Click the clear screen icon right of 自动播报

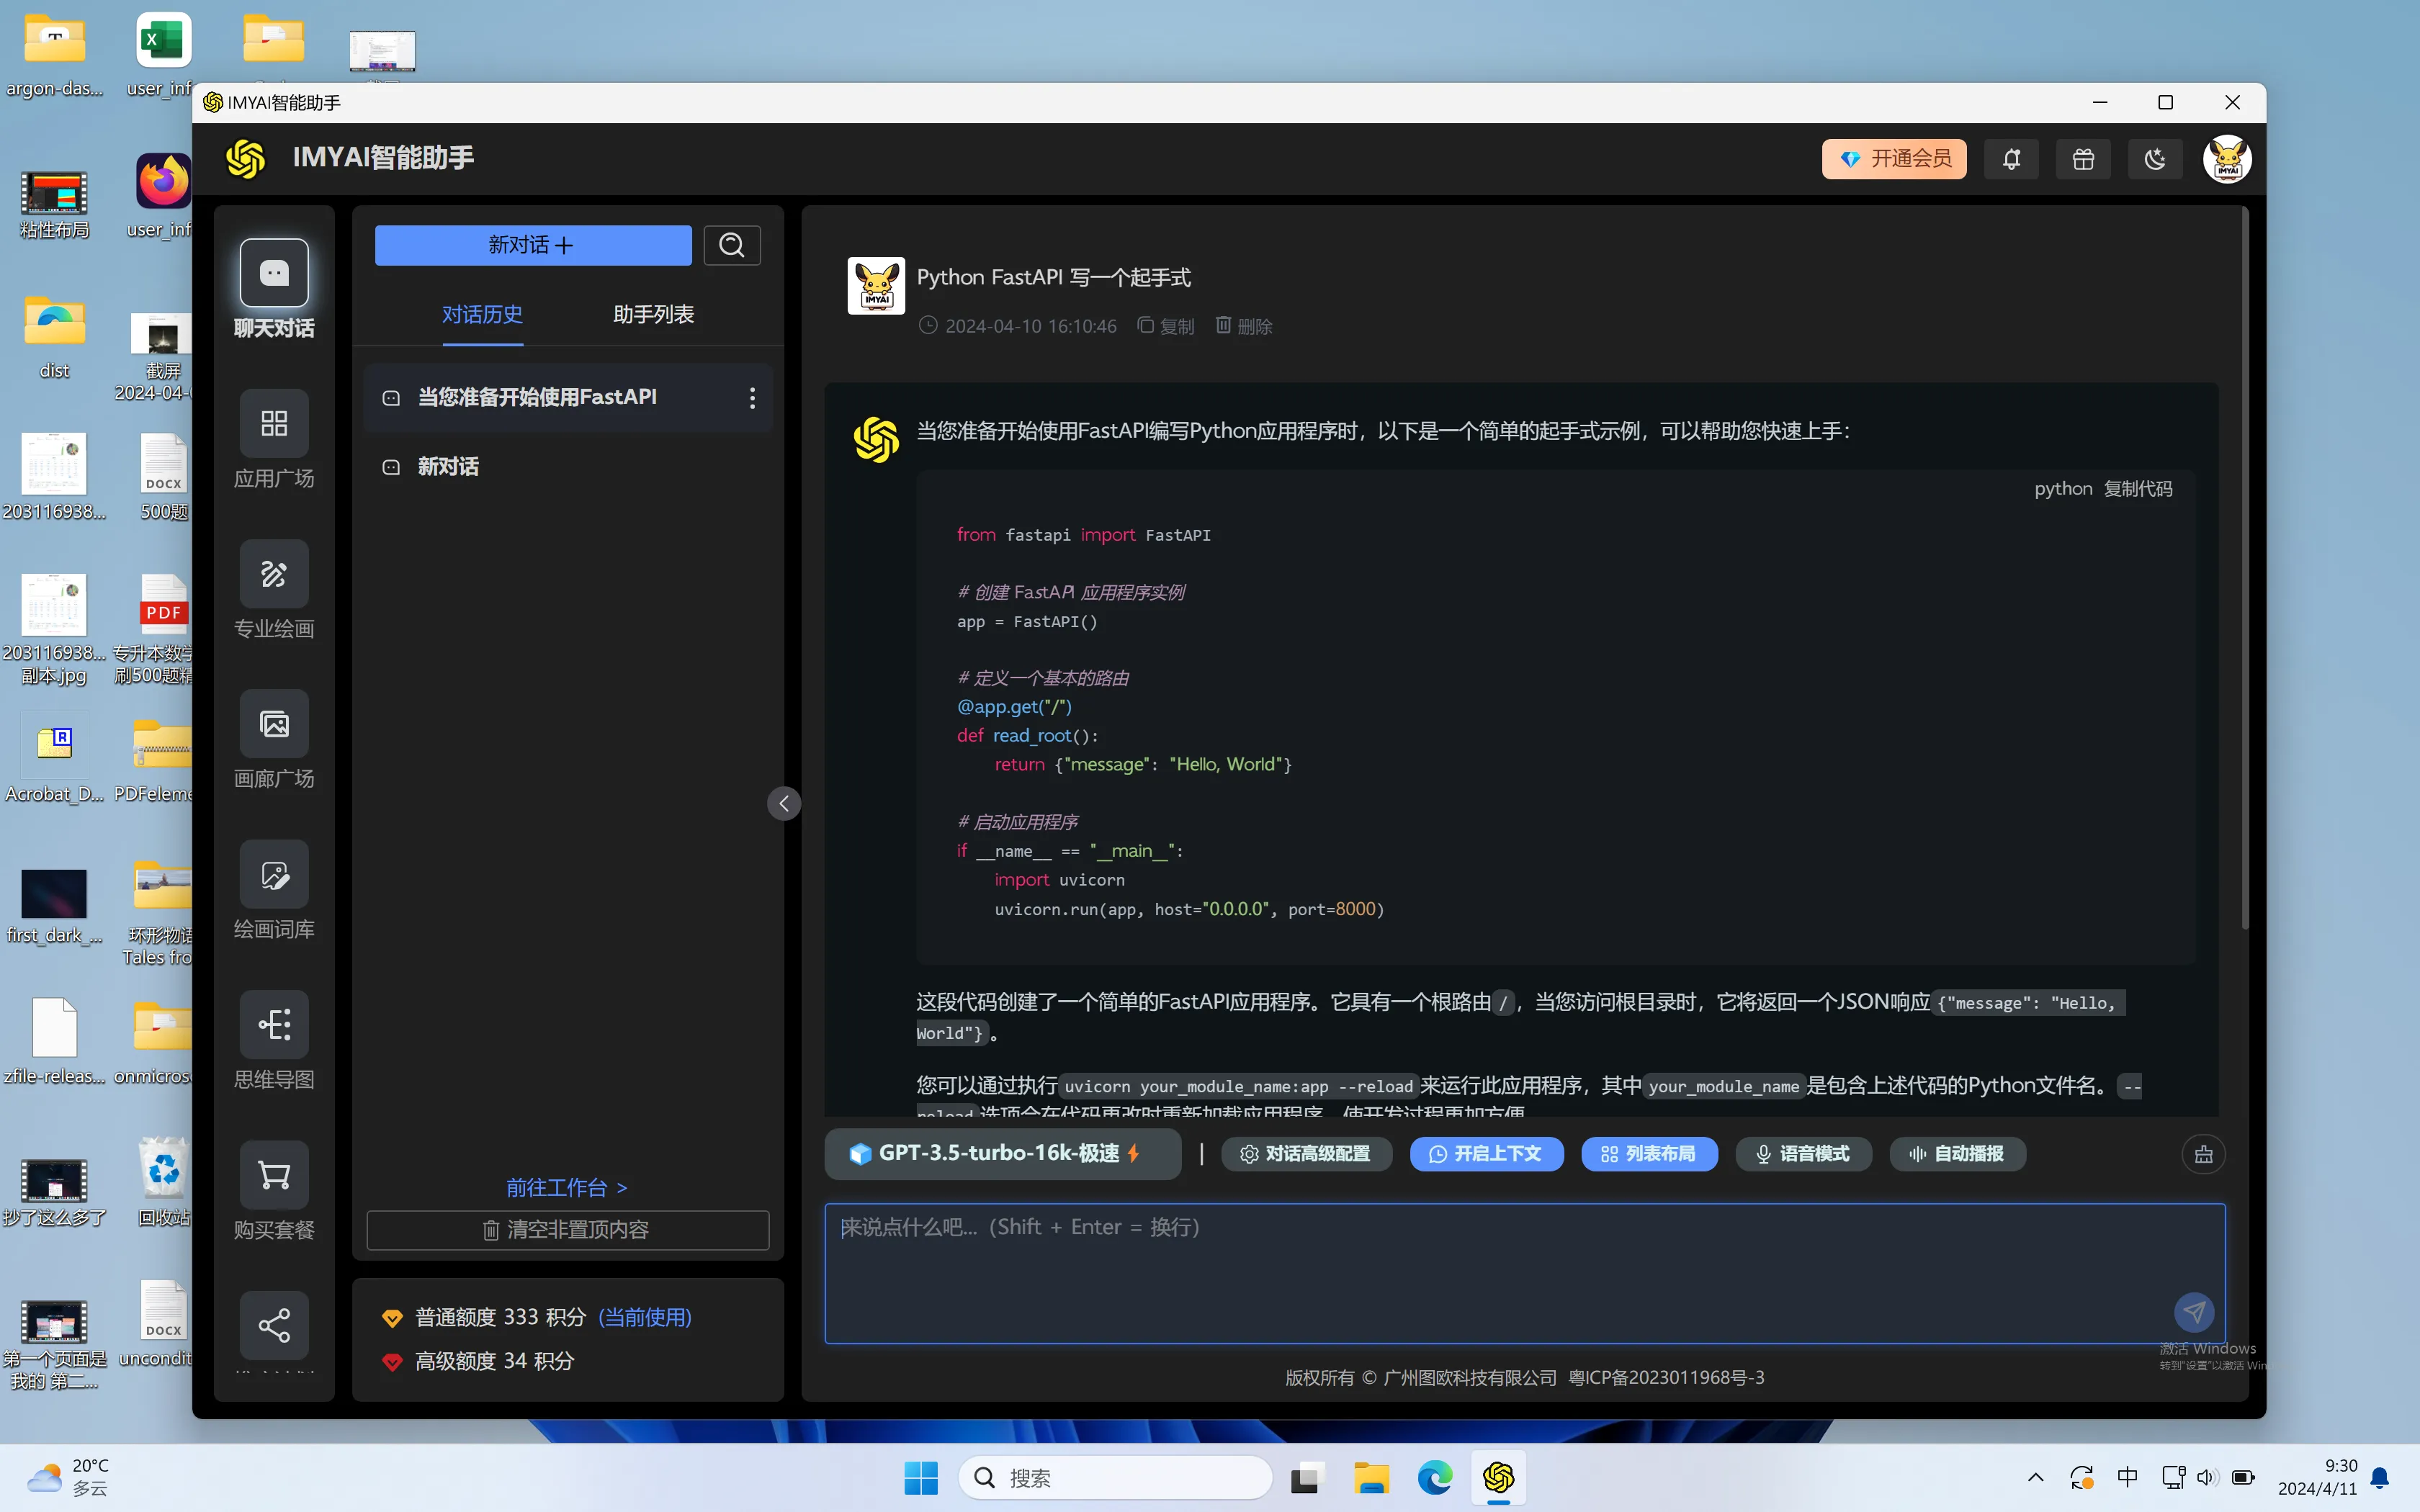[x=2203, y=1155]
